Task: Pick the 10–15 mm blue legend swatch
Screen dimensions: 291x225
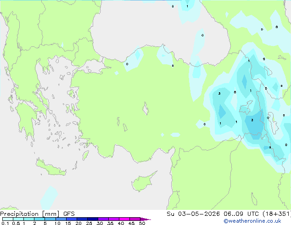Action: click(x=61, y=219)
